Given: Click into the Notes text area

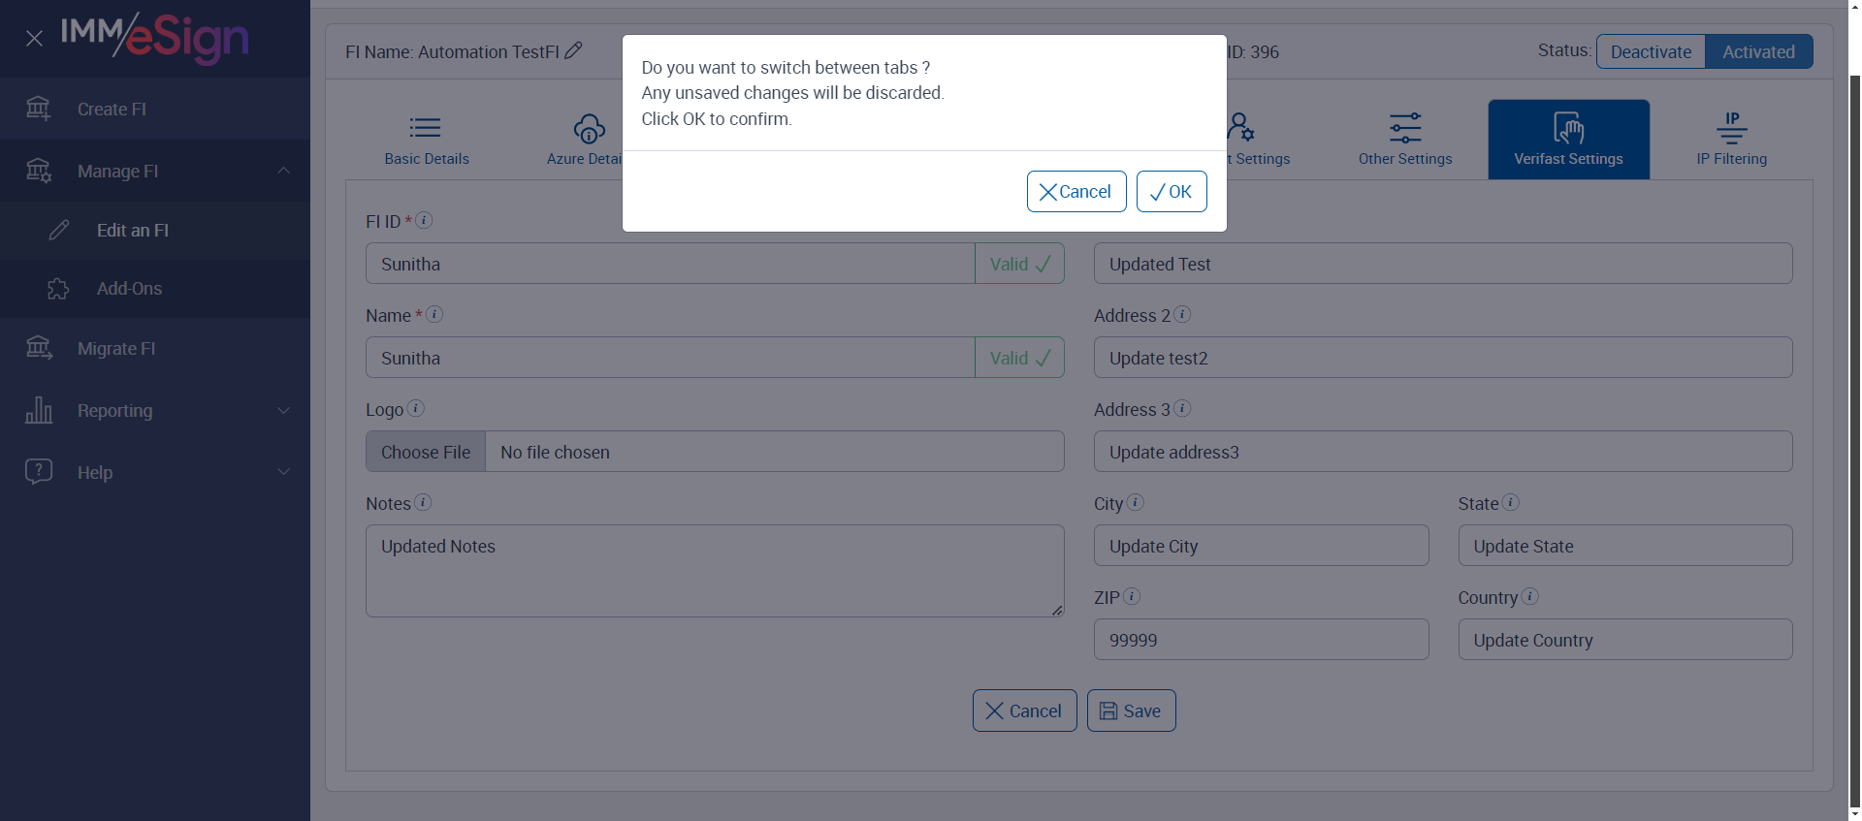Looking at the screenshot, I should click(714, 571).
